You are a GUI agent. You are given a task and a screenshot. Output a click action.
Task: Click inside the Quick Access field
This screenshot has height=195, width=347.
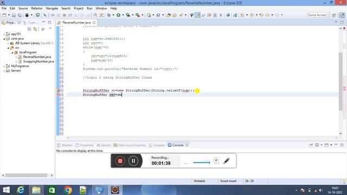coord(317,15)
